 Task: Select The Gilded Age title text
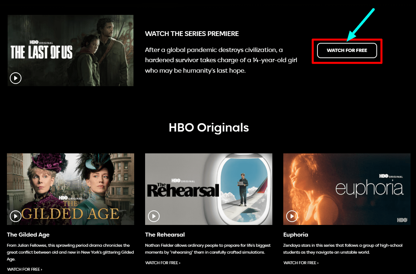[x=28, y=235]
